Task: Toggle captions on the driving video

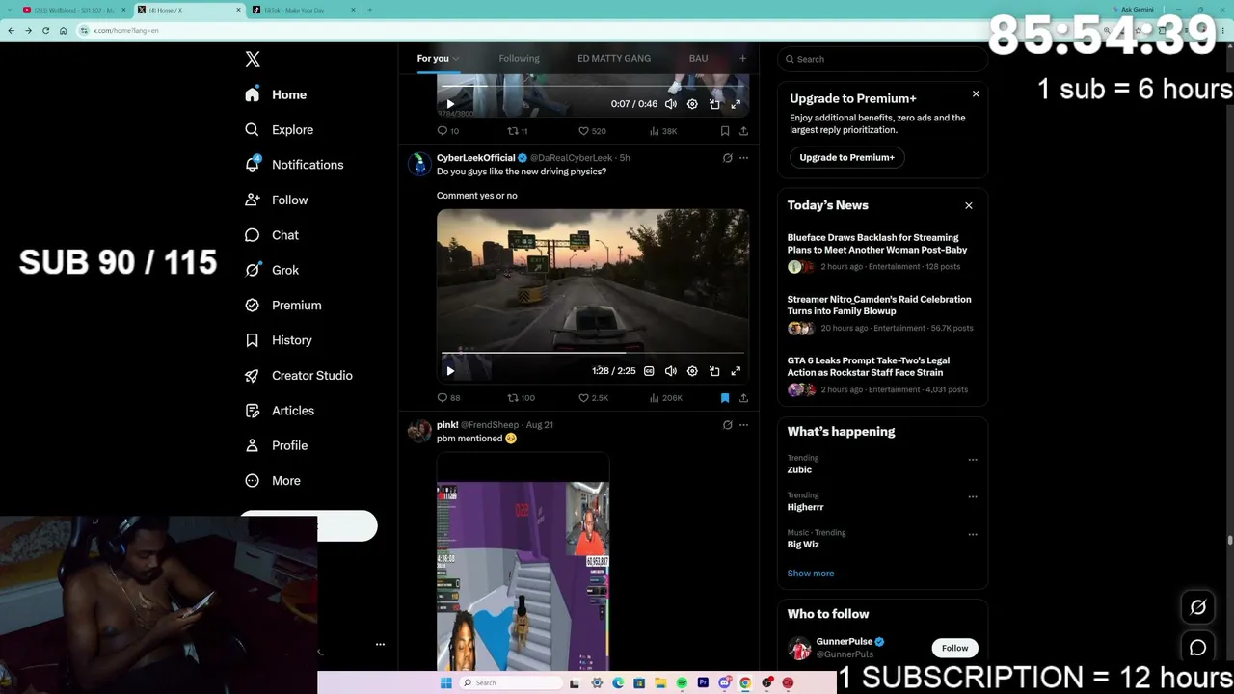Action: (649, 371)
